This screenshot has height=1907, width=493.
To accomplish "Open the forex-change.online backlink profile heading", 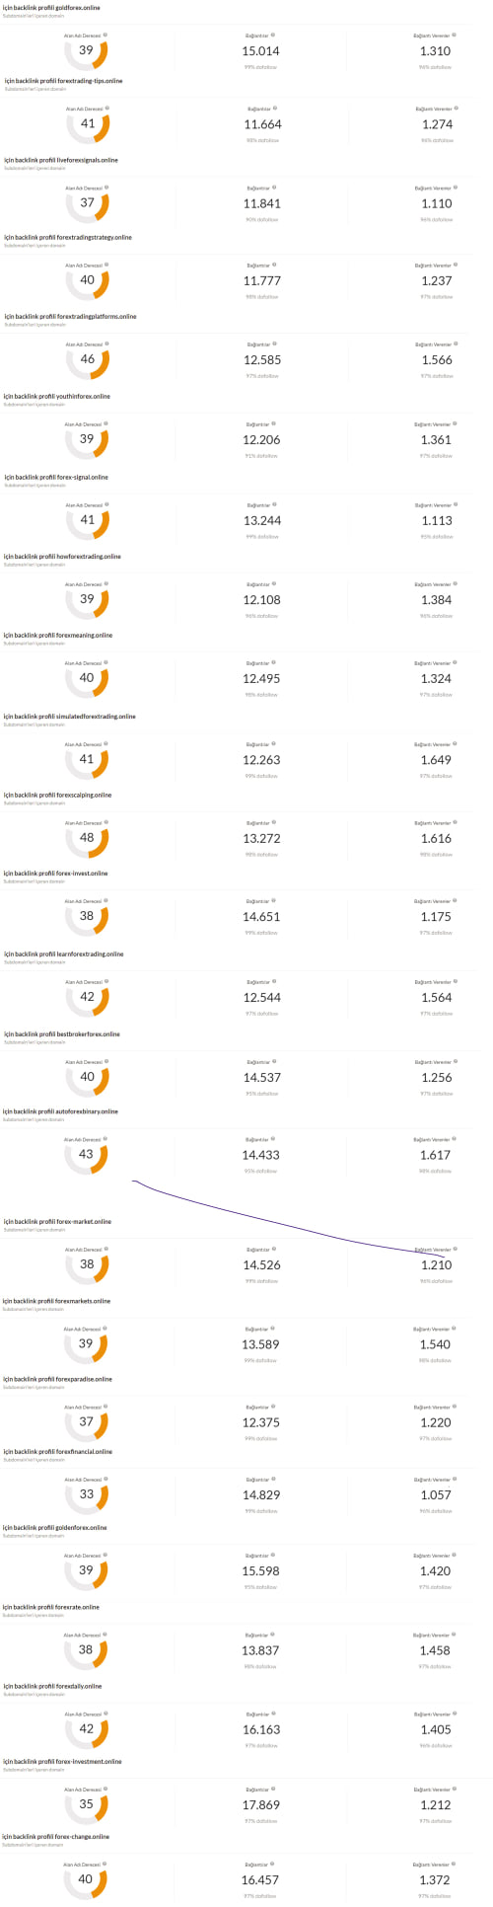I will coord(56,1837).
